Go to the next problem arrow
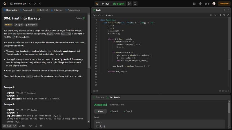Screen dimensions: 232x130 click(34, 3)
